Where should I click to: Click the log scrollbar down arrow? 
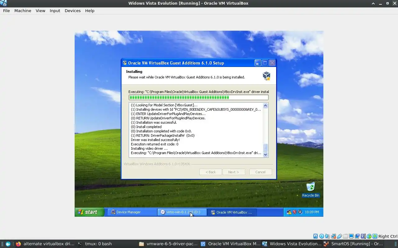265,154
